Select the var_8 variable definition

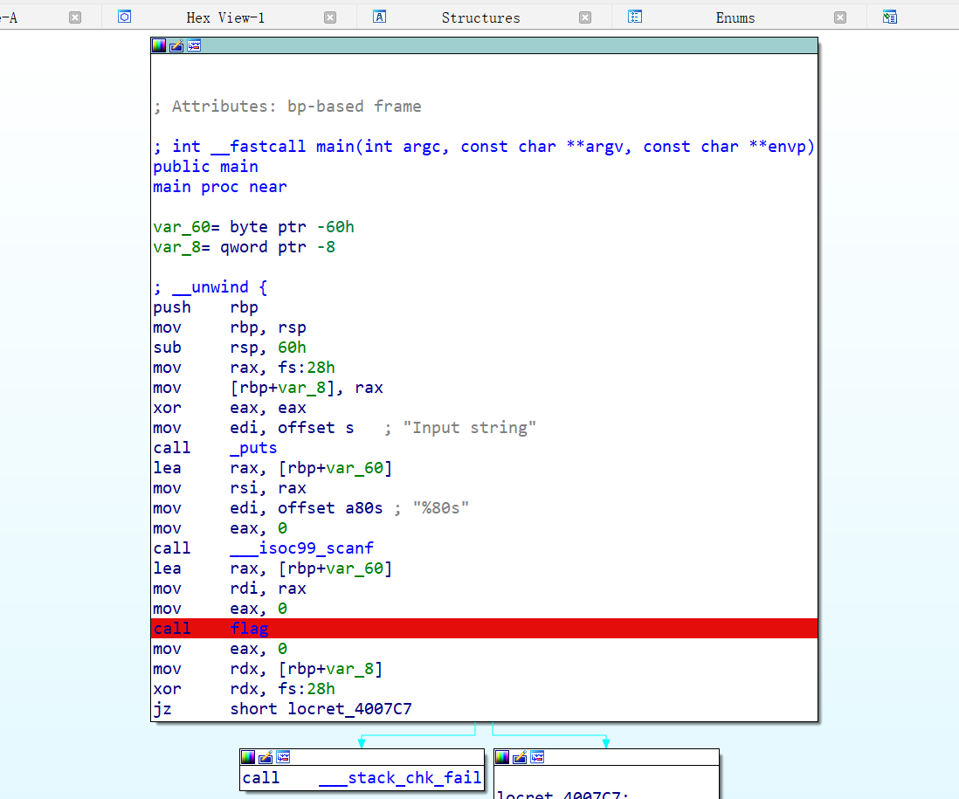click(x=244, y=247)
